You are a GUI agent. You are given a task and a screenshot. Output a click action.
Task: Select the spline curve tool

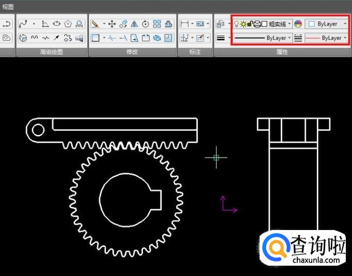click(x=23, y=24)
